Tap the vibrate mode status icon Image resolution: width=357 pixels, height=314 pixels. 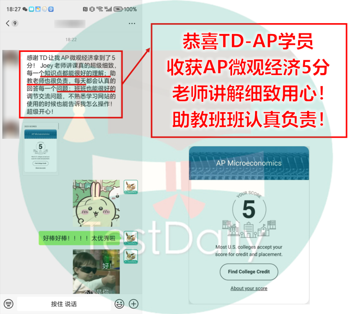point(92,9)
